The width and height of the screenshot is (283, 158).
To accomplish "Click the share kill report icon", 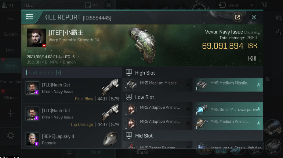I will point(237,17).
